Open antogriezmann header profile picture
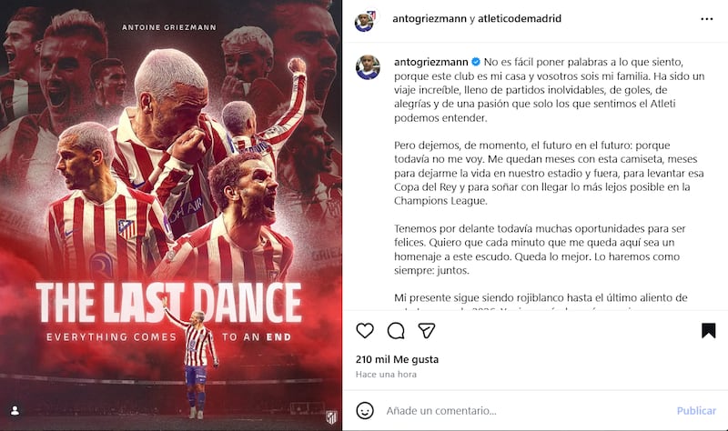728x431 pixels. (366, 20)
